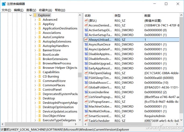Click the DWORD icon of MachineOobe value
The width and height of the screenshot is (184, 132).
[x=86, y=106]
